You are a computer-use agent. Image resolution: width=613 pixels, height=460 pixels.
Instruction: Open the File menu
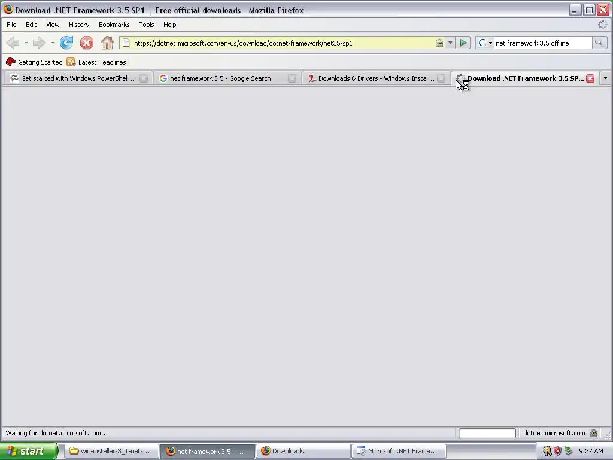tap(12, 25)
